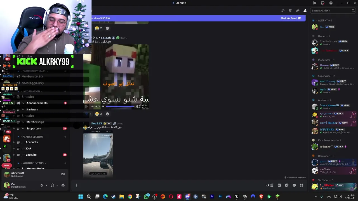Add channel to YOUTUBE EVENTS with plus

[65, 163]
